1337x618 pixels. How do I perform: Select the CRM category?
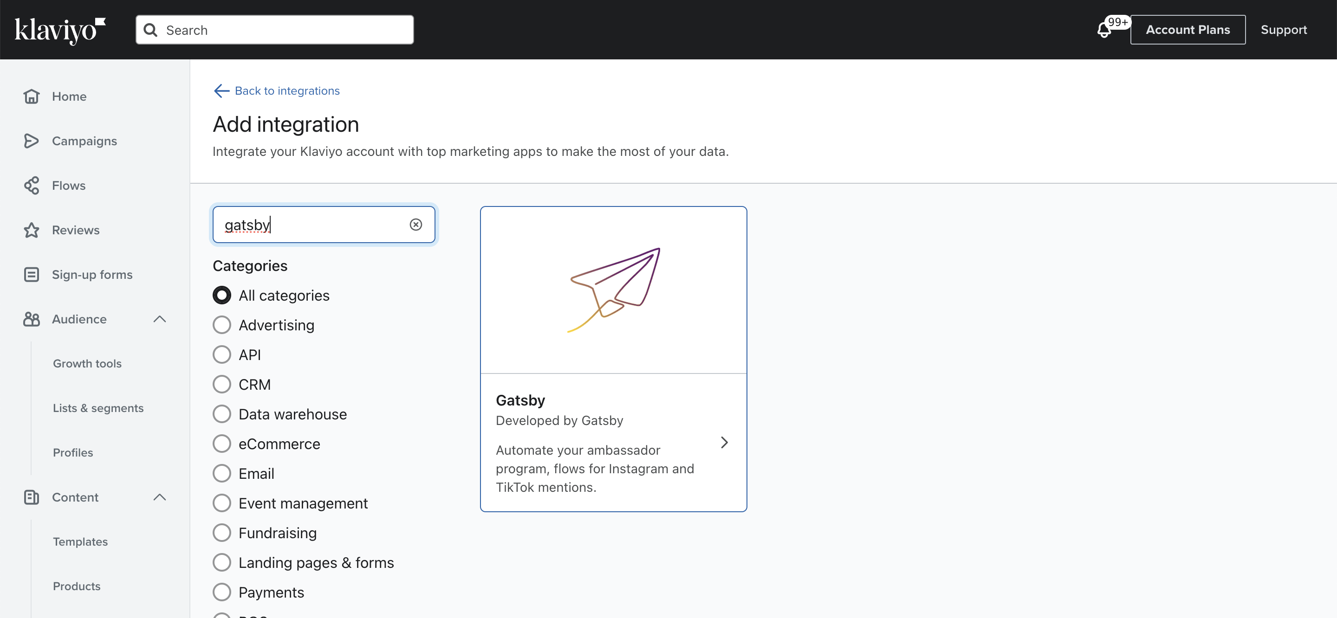[x=221, y=385]
